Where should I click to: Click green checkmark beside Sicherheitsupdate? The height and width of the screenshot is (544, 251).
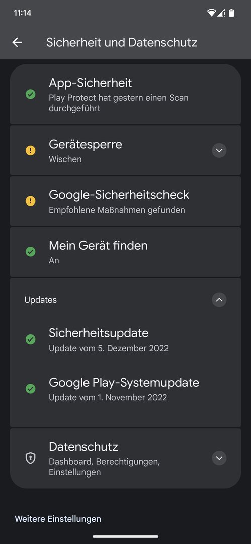[31, 339]
